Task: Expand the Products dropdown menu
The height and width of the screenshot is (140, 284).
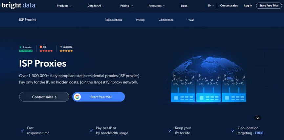Action: pyautogui.click(x=64, y=6)
